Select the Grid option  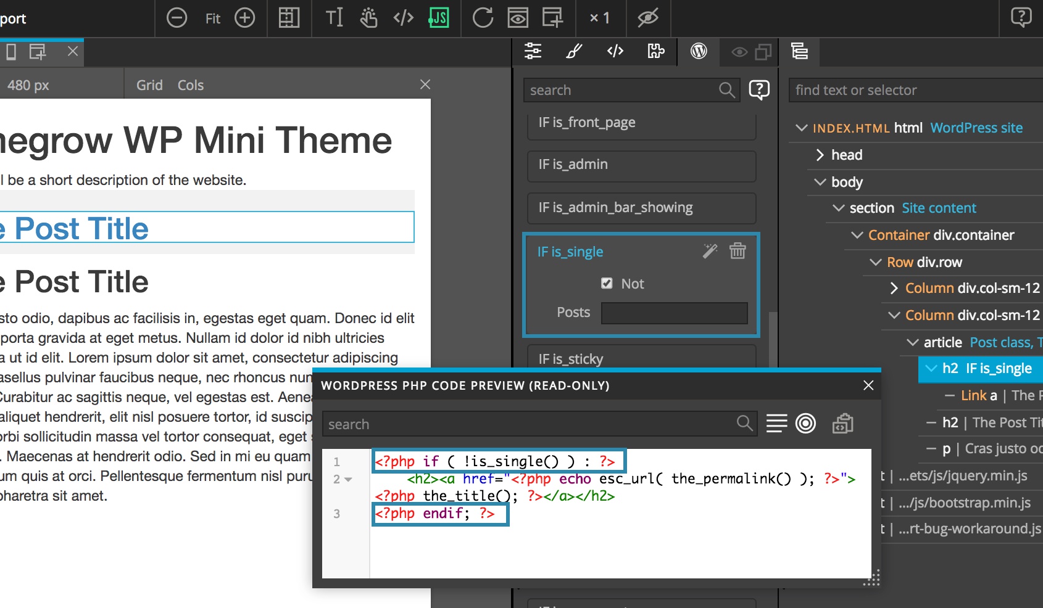(149, 85)
